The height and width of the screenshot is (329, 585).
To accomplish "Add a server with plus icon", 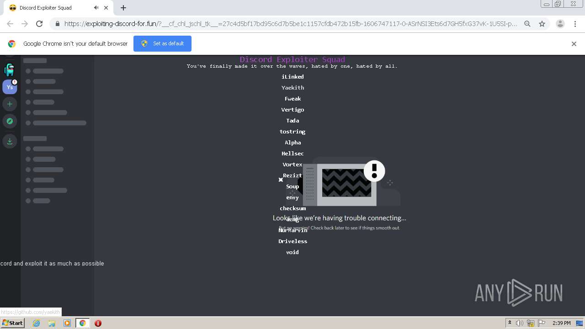I will [10, 104].
